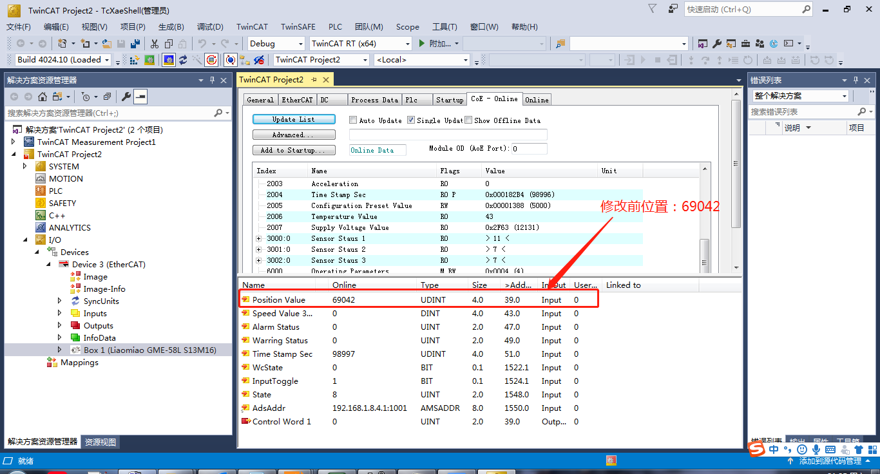This screenshot has height=474, width=880.
Task: Tick the Auto Update checkbox
Action: 353,120
